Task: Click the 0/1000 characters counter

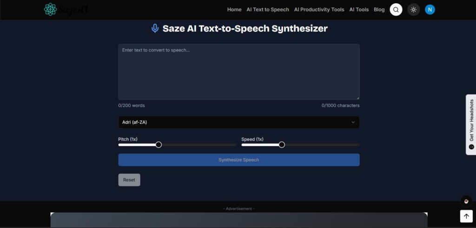Action: pyautogui.click(x=340, y=105)
